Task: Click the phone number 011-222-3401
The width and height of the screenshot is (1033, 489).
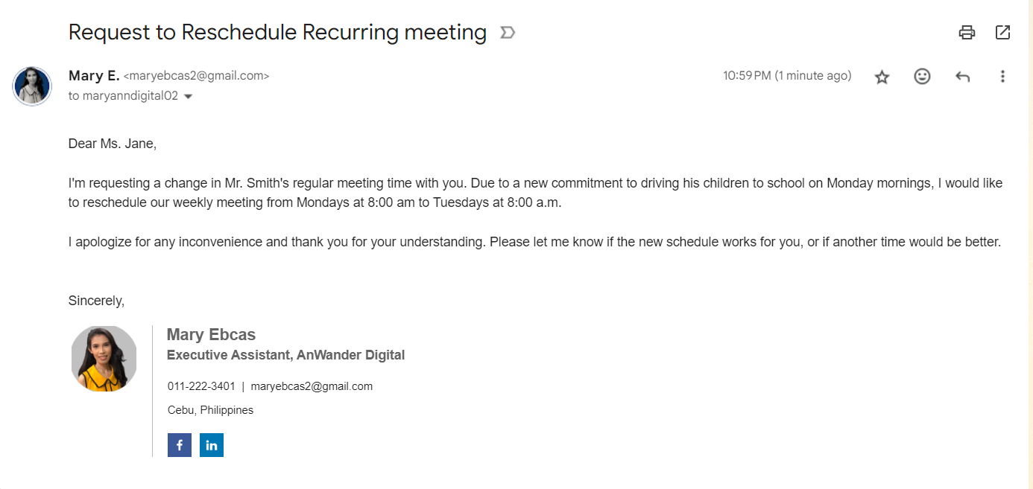Action: coord(201,386)
